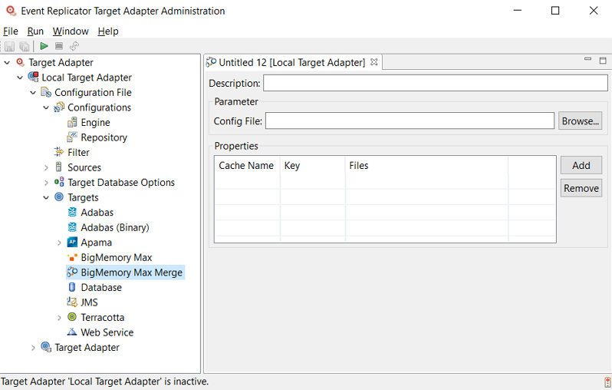
Task: Open the Repository configuration node
Action: point(104,137)
